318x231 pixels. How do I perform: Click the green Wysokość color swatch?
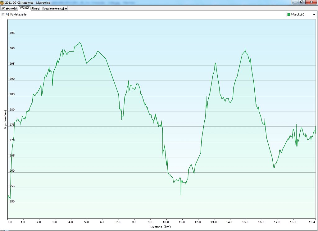289,15
